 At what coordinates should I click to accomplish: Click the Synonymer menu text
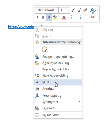point(50,102)
